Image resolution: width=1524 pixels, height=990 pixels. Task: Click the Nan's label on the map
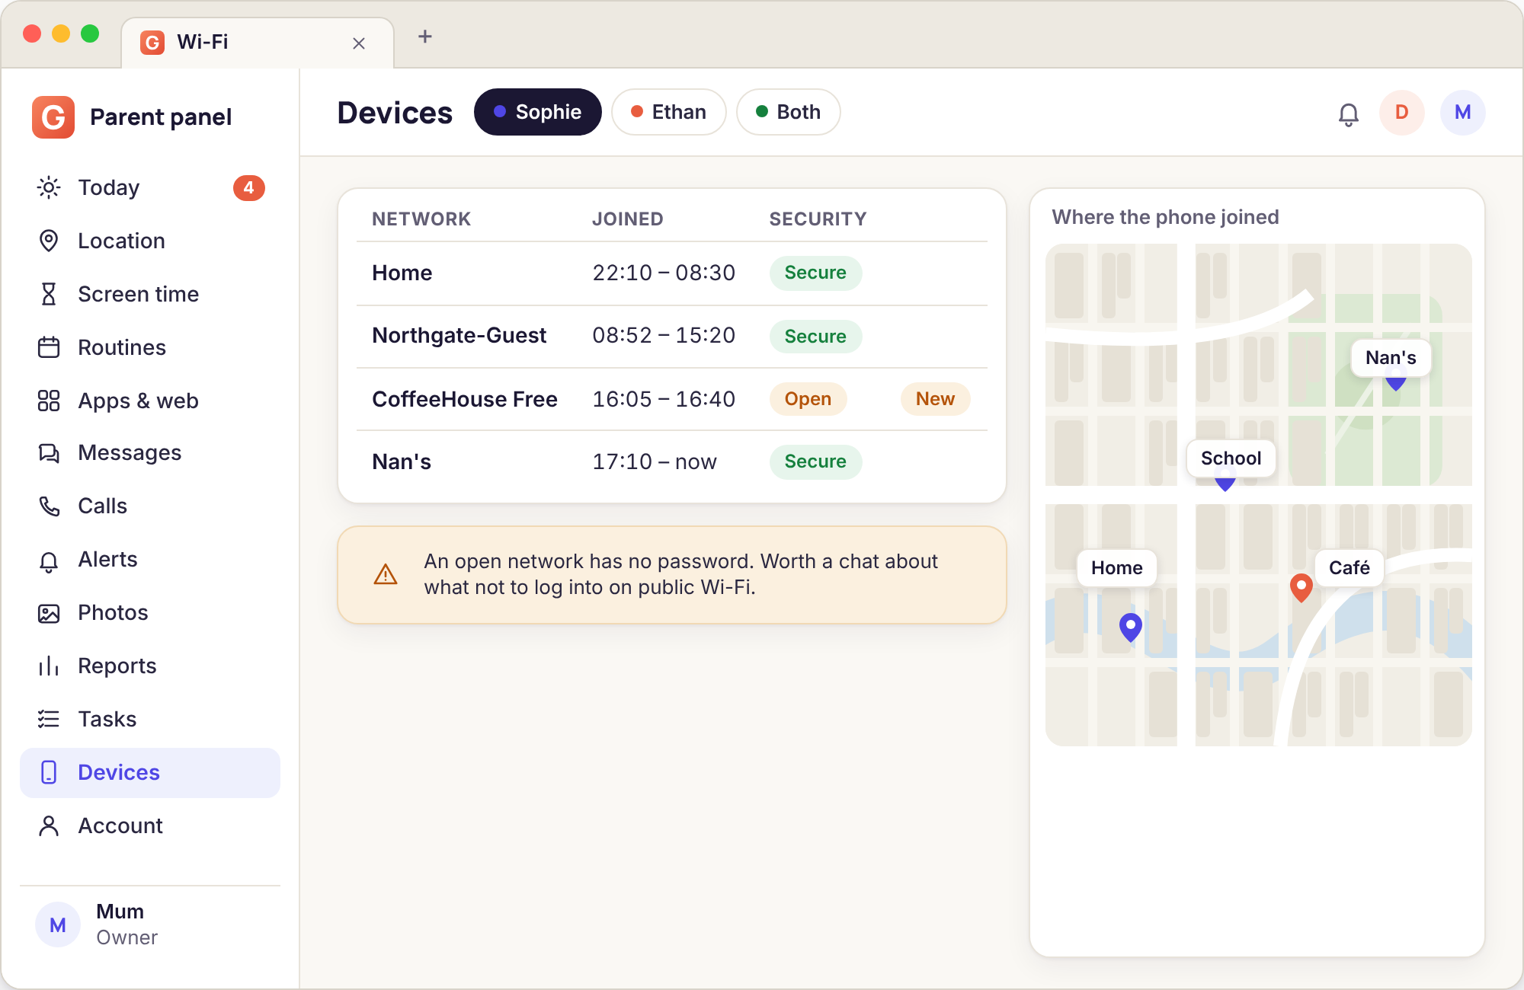click(1391, 358)
